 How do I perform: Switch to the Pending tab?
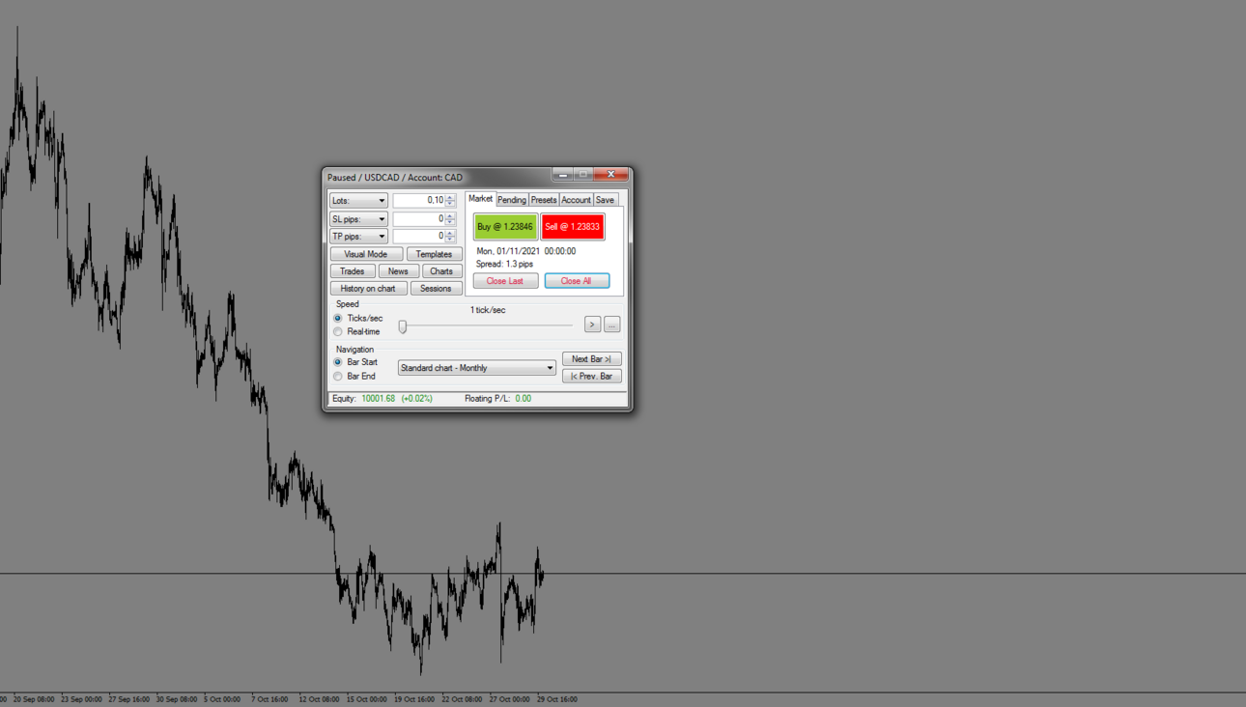(512, 200)
